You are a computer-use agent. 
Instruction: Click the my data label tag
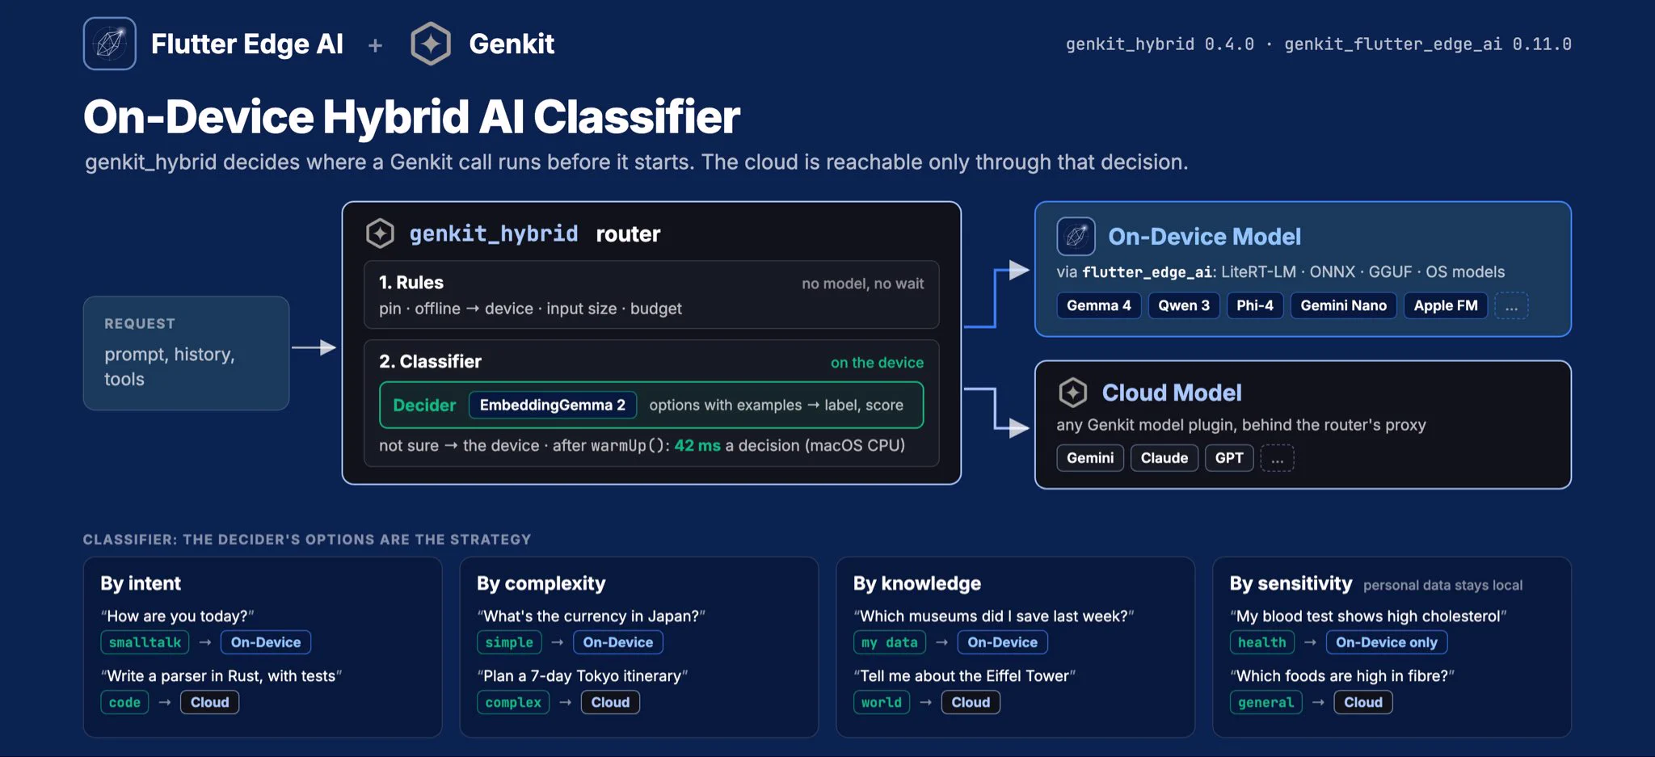[x=890, y=642]
